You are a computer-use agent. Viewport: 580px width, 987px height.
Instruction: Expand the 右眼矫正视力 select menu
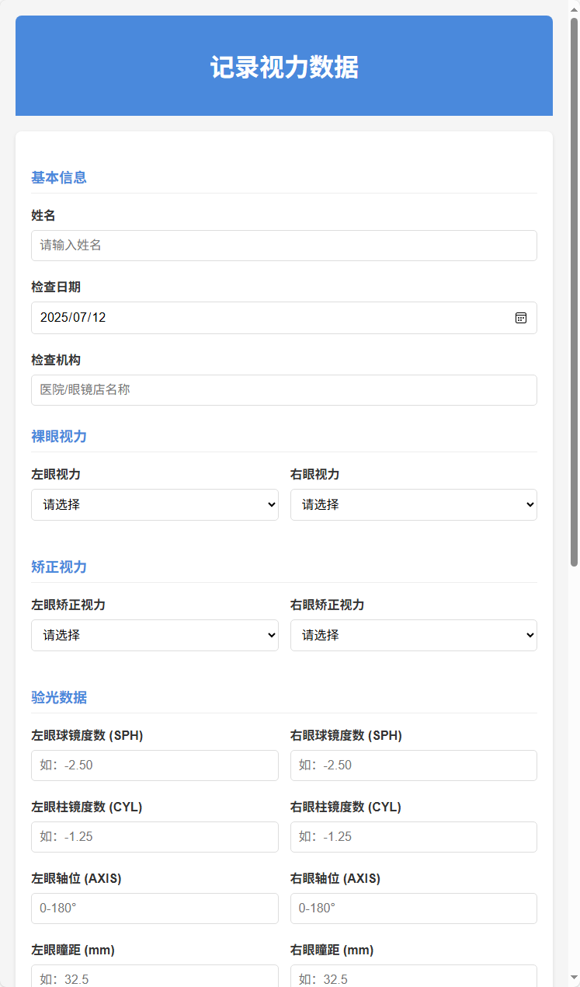tap(412, 635)
